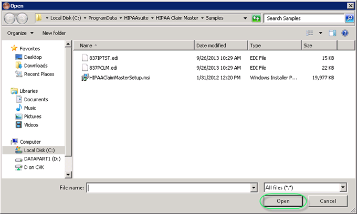Click New folder in toolbar
357x214 pixels.
pyautogui.click(x=54, y=33)
